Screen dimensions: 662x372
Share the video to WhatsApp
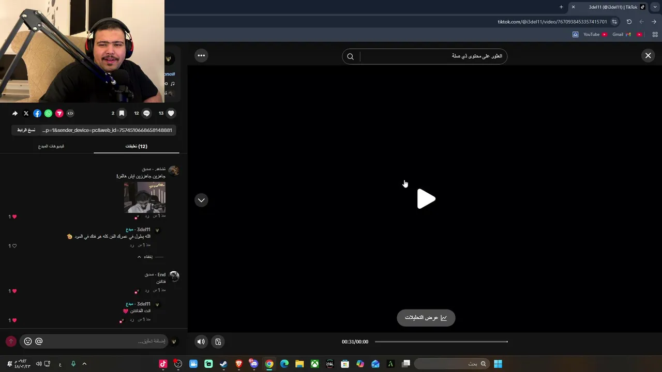pyautogui.click(x=48, y=113)
